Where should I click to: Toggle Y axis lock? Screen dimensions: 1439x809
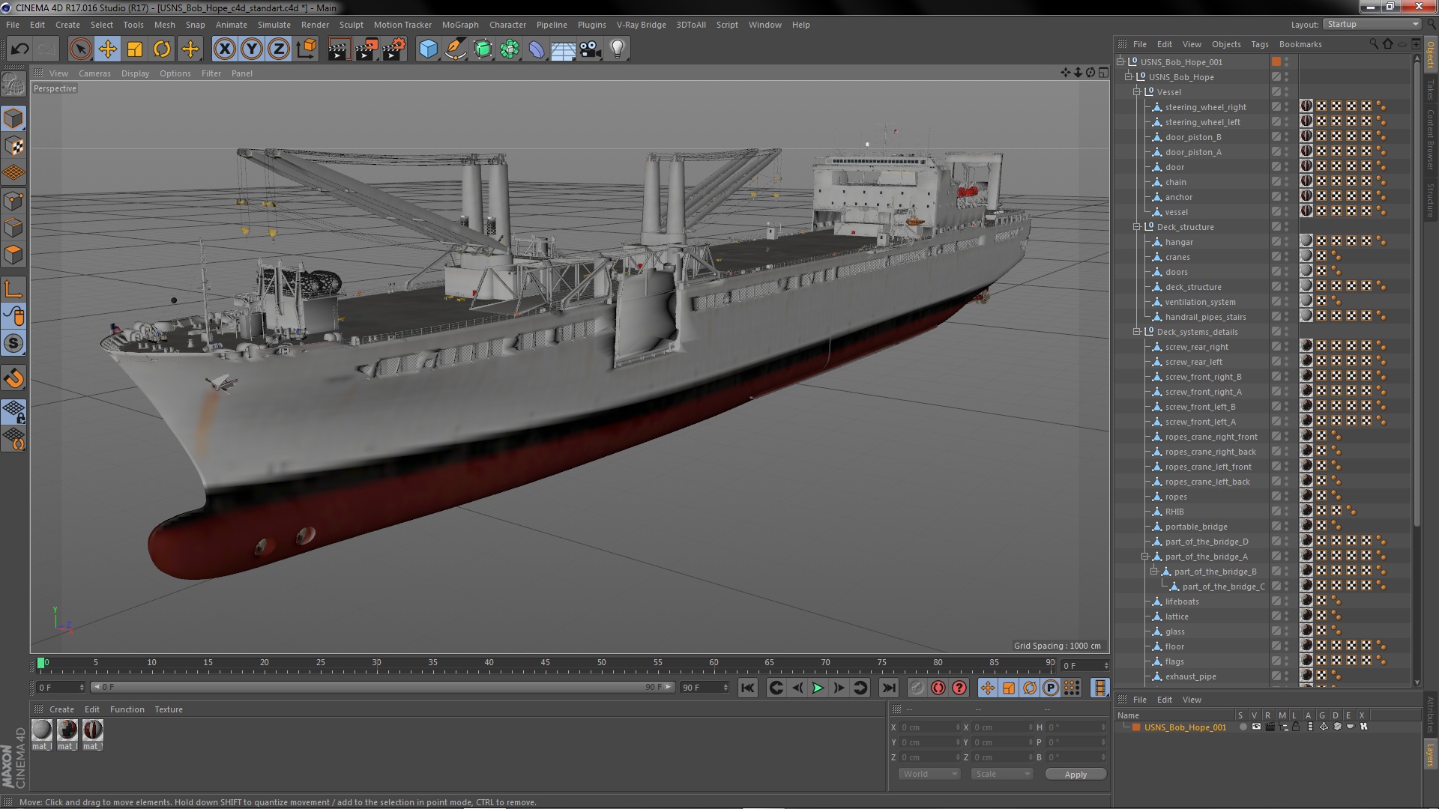tap(252, 49)
